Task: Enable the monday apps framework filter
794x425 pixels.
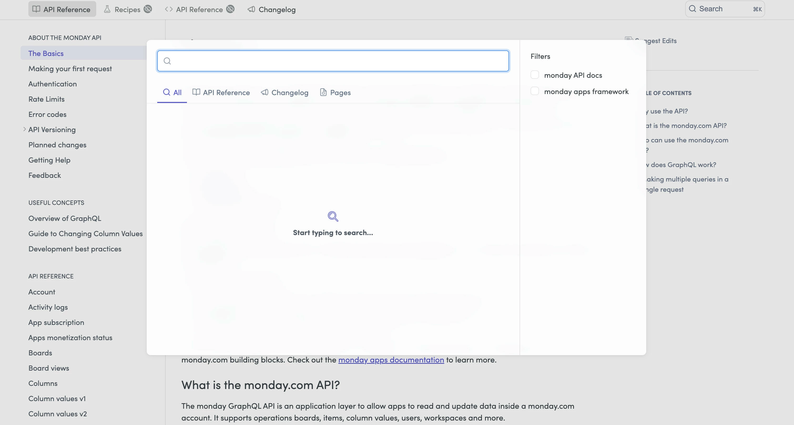Action: pos(535,91)
